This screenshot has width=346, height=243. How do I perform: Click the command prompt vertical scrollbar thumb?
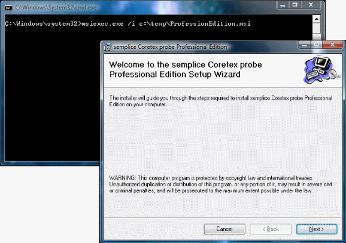click(317, 28)
